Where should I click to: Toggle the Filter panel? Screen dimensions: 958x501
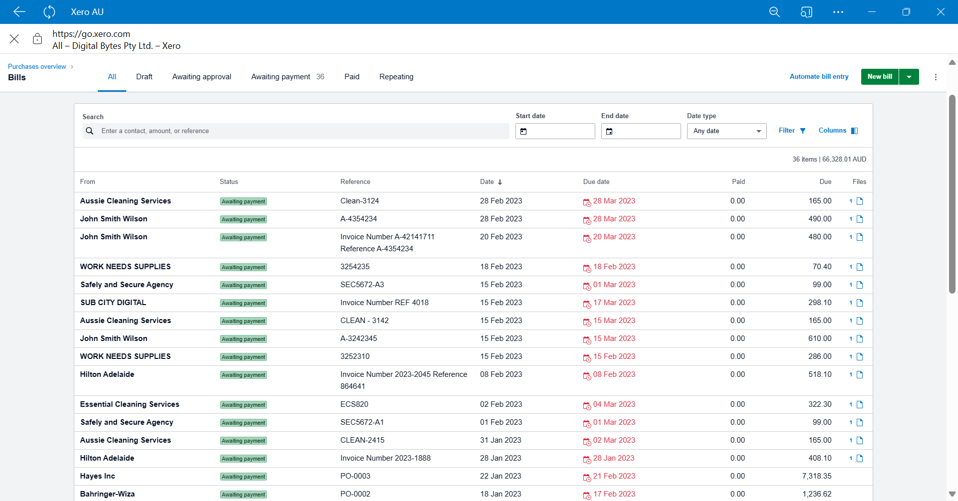tap(792, 131)
